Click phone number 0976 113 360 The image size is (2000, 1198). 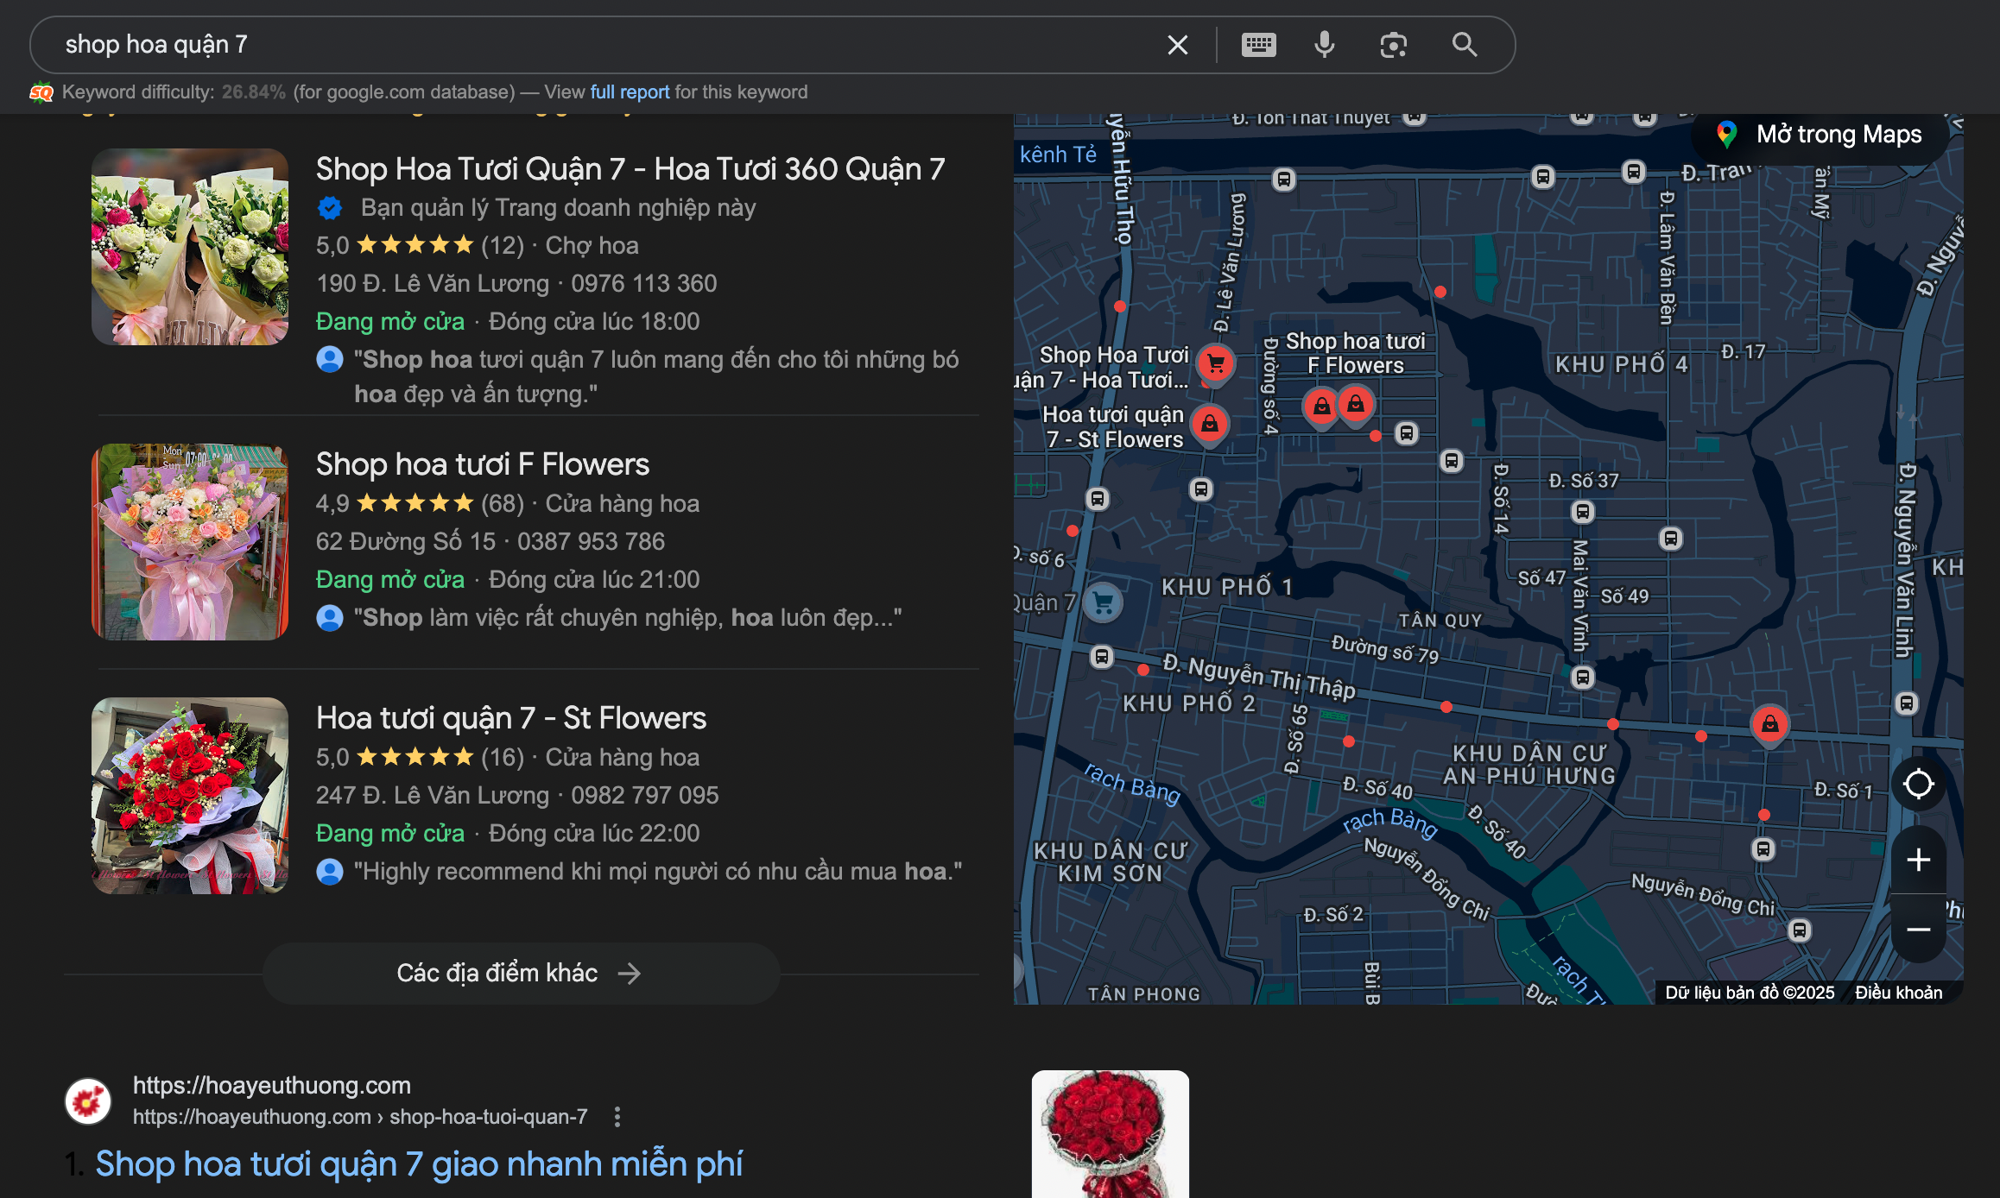643,284
